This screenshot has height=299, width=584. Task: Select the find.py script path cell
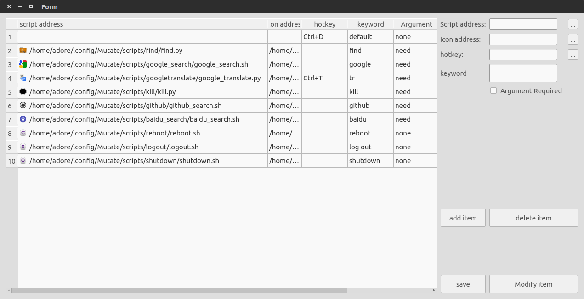point(142,51)
